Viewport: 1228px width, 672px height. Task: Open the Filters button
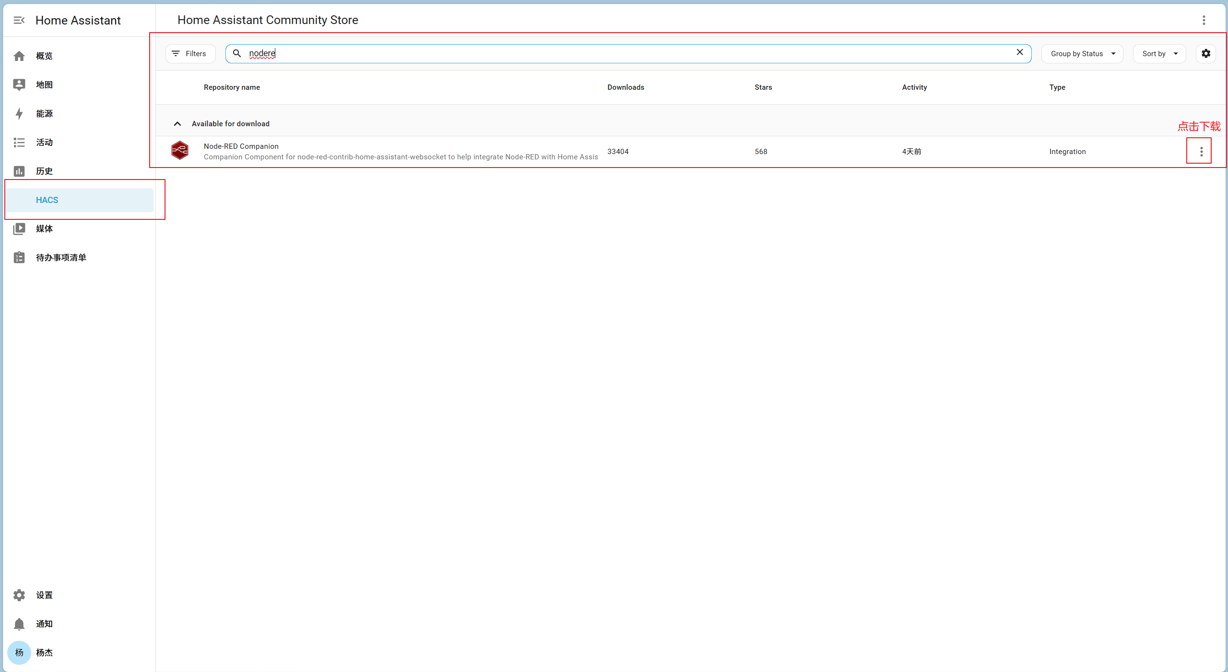(x=190, y=54)
